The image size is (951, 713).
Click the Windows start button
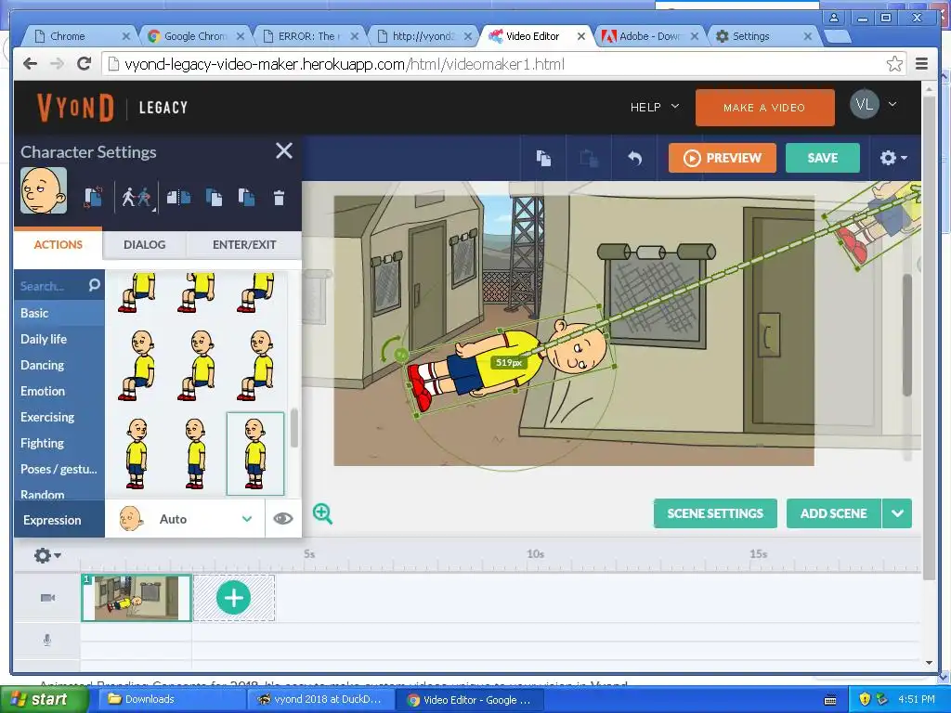pyautogui.click(x=43, y=700)
